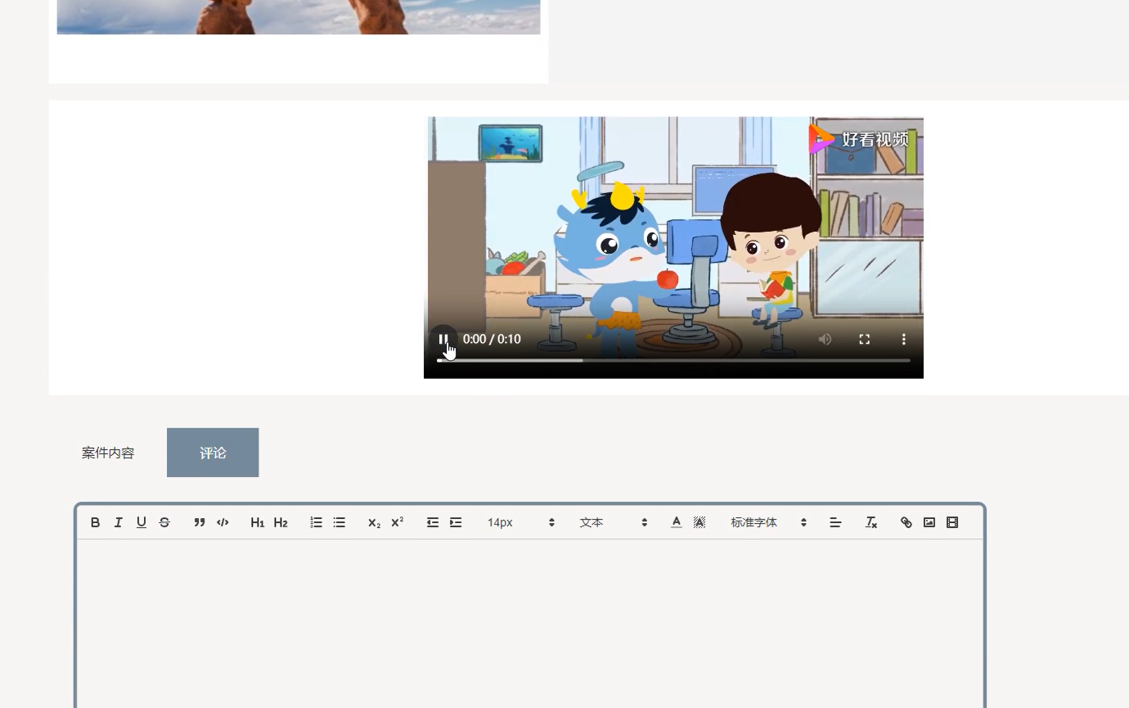Apply Heading 1 style
Viewport: 1129px width, 708px height.
pos(257,522)
